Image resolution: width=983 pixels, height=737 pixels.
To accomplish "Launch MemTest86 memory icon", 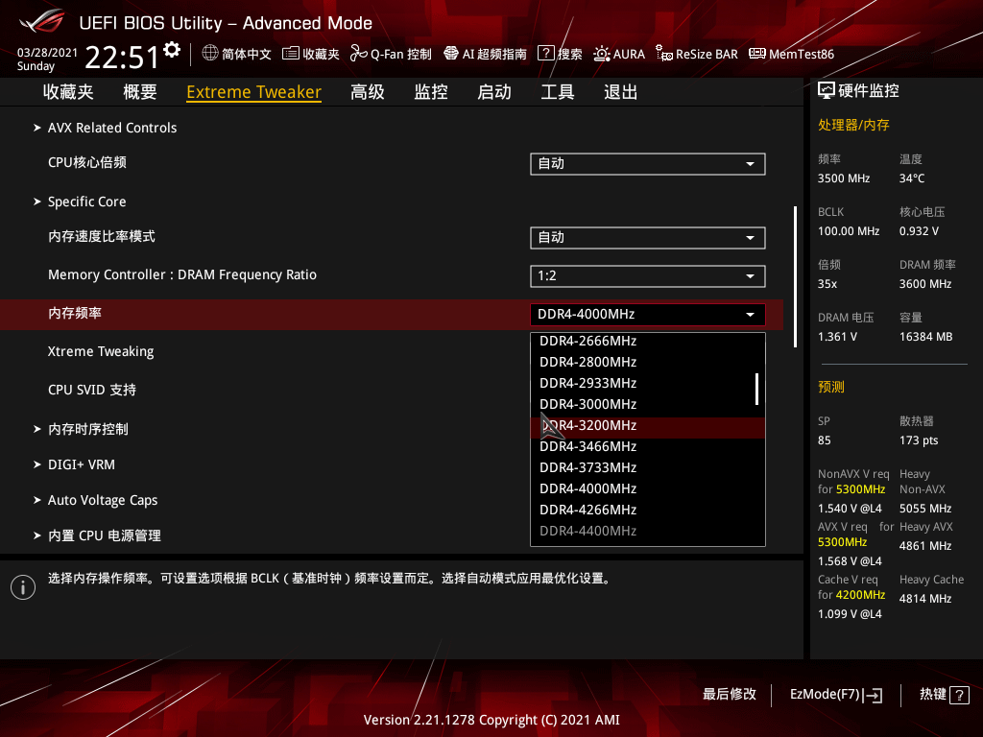I will pos(756,54).
